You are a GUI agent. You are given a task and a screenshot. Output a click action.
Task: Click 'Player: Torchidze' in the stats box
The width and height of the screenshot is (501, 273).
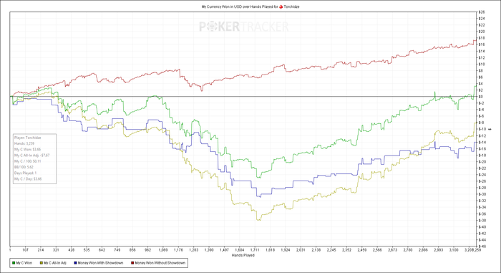[x=27, y=138]
